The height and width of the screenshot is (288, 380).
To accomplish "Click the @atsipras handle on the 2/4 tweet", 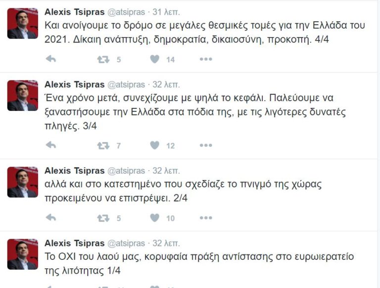I will pos(126,171).
